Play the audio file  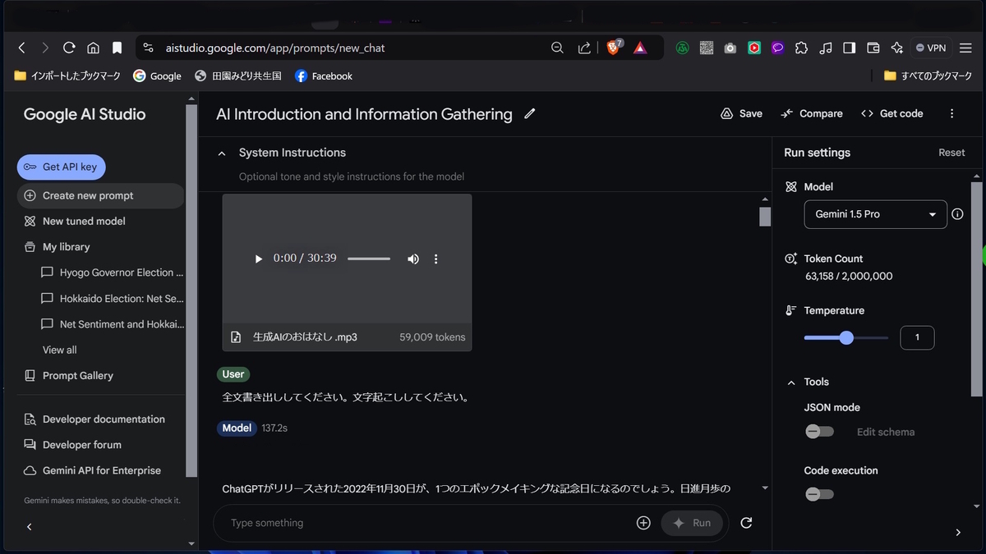point(258,259)
